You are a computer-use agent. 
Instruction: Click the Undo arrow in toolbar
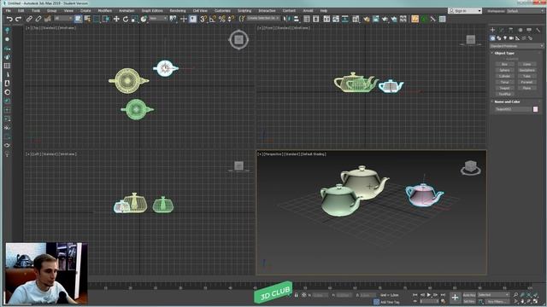pos(9,19)
